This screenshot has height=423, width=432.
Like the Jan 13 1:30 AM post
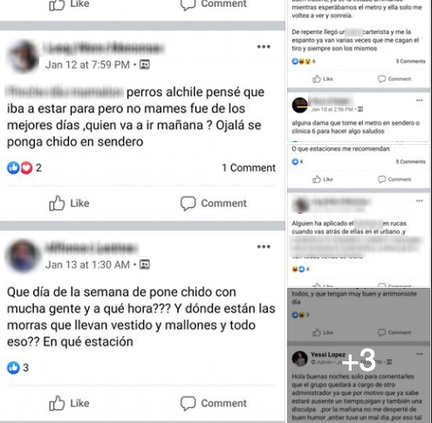click(69, 403)
